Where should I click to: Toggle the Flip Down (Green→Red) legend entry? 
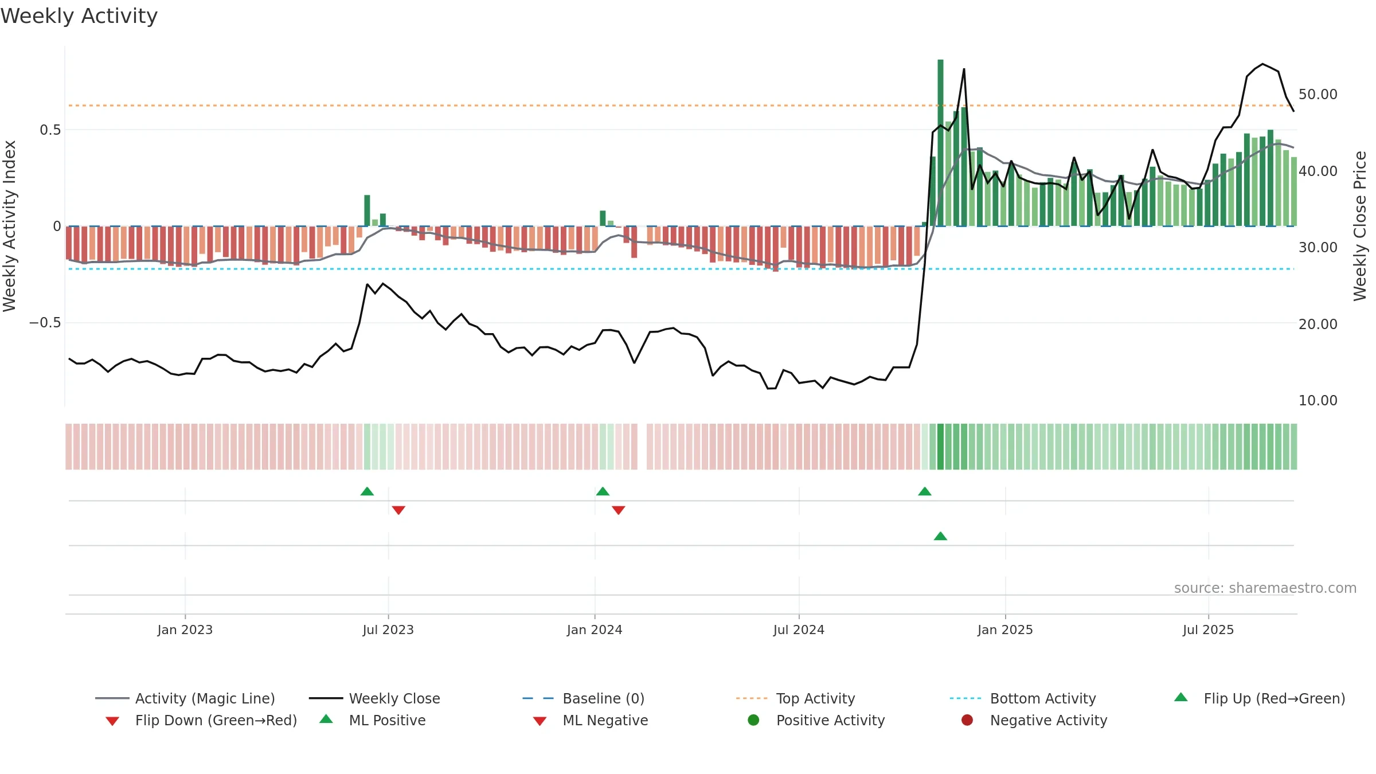point(201,720)
